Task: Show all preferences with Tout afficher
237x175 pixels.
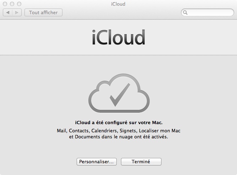Action: tap(43, 12)
